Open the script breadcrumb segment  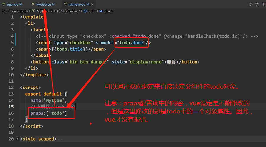tap(92, 11)
